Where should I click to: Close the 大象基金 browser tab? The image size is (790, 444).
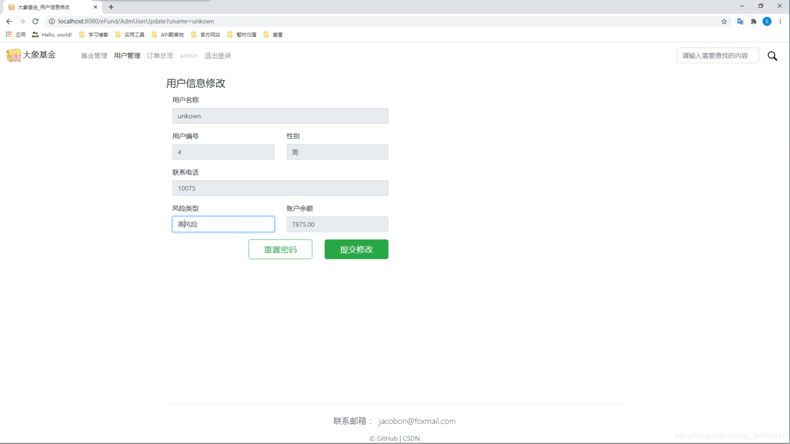95,7
